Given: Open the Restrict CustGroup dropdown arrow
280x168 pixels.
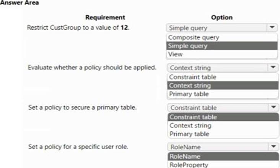Looking at the screenshot, I should click(272, 27).
